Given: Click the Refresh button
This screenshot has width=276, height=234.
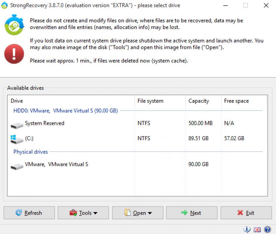Looking at the screenshot, I should (29, 213).
